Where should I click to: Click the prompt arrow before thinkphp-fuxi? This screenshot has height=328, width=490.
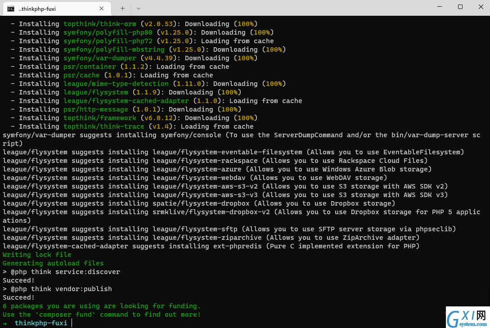click(x=4, y=324)
